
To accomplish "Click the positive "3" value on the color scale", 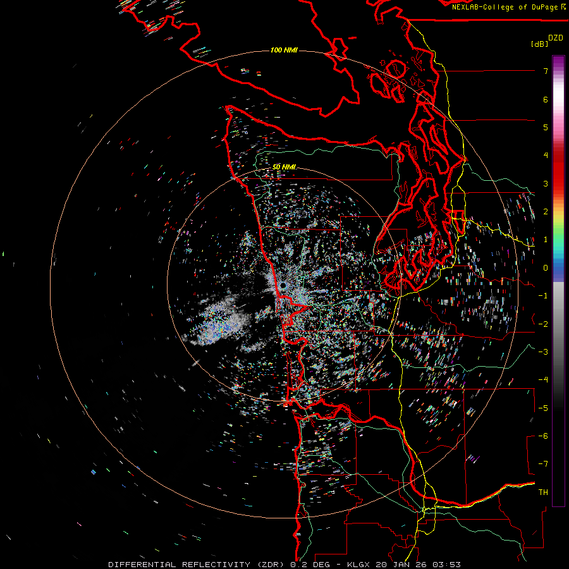I will (546, 183).
